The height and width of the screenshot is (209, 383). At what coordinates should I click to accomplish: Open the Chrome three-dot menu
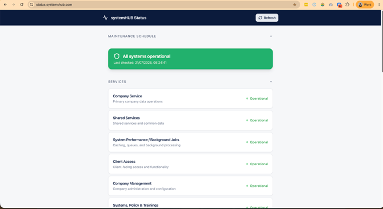379,5
